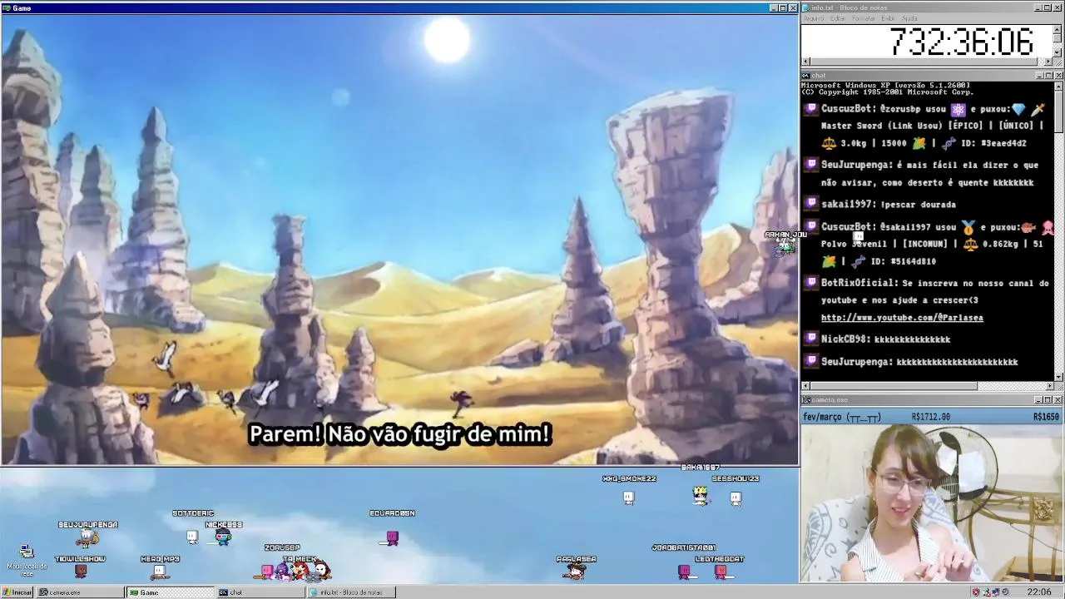The height and width of the screenshot is (599, 1065).
Task: Click the R$1712.00 value in camera window
Action: tap(931, 417)
